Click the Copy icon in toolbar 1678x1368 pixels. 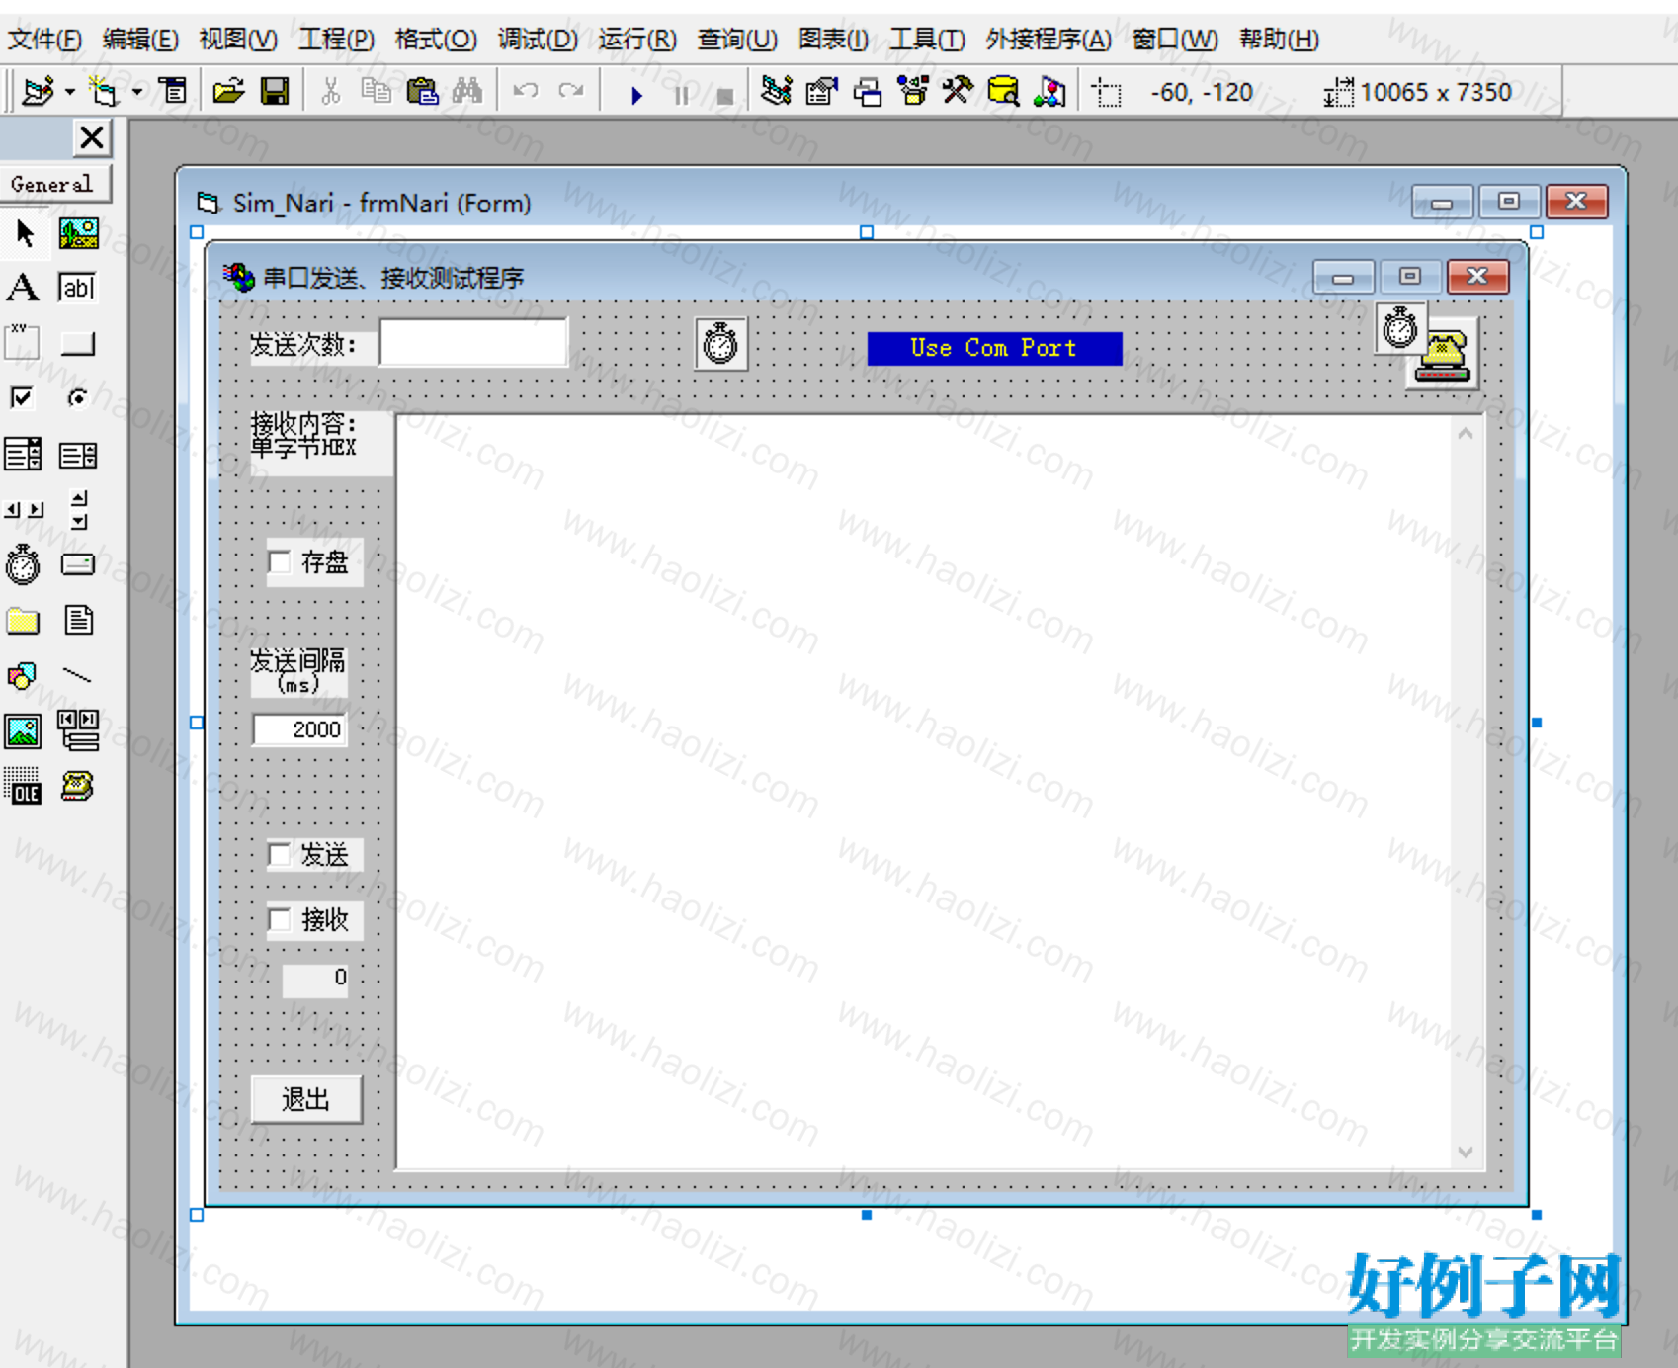pyautogui.click(x=376, y=92)
